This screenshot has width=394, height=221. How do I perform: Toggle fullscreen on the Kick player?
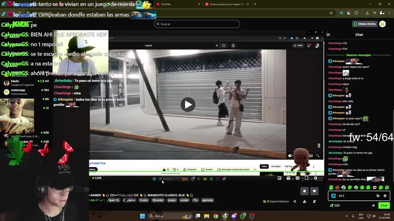tap(307, 178)
